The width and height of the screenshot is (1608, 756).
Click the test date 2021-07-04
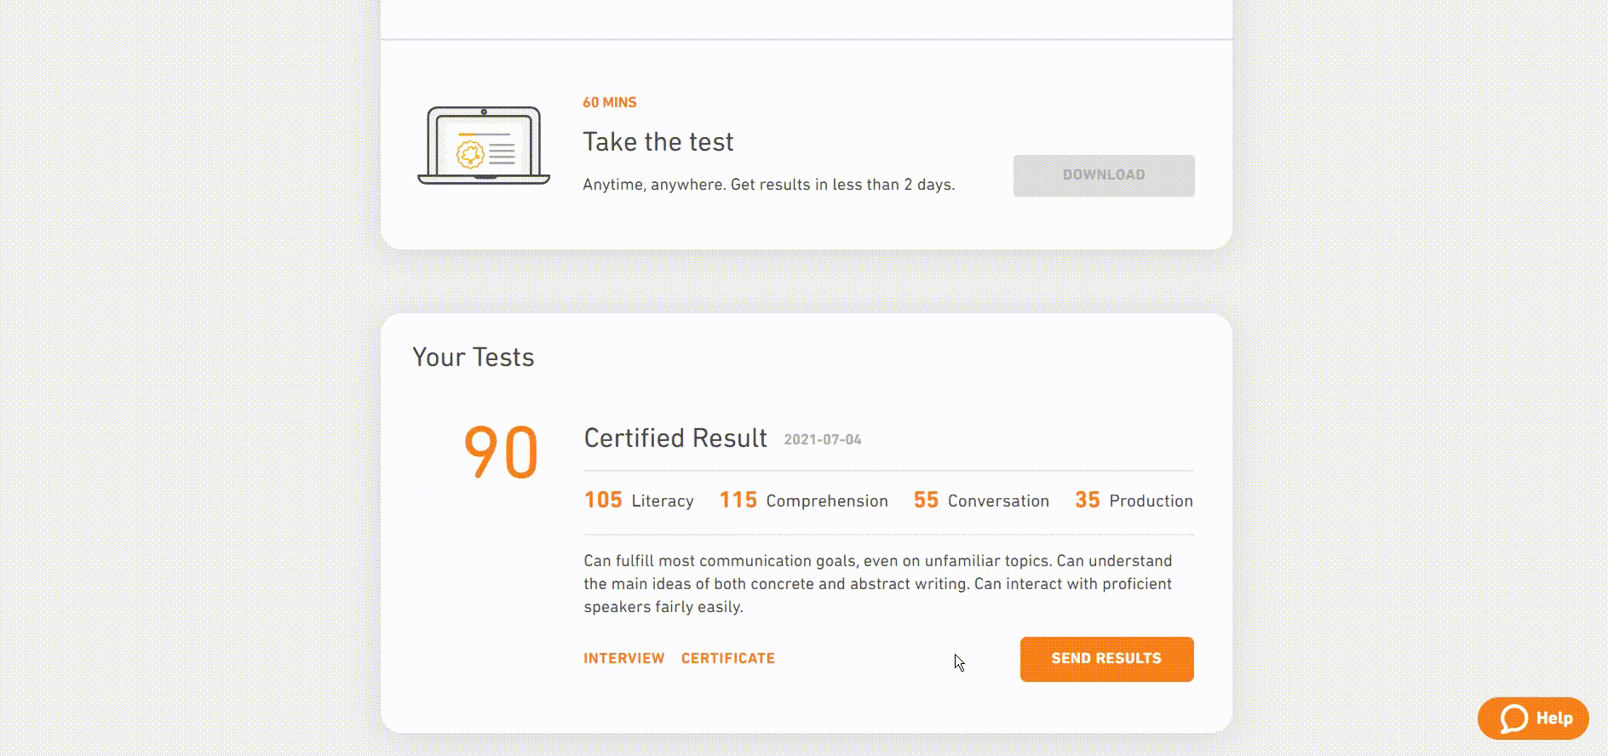pos(823,439)
